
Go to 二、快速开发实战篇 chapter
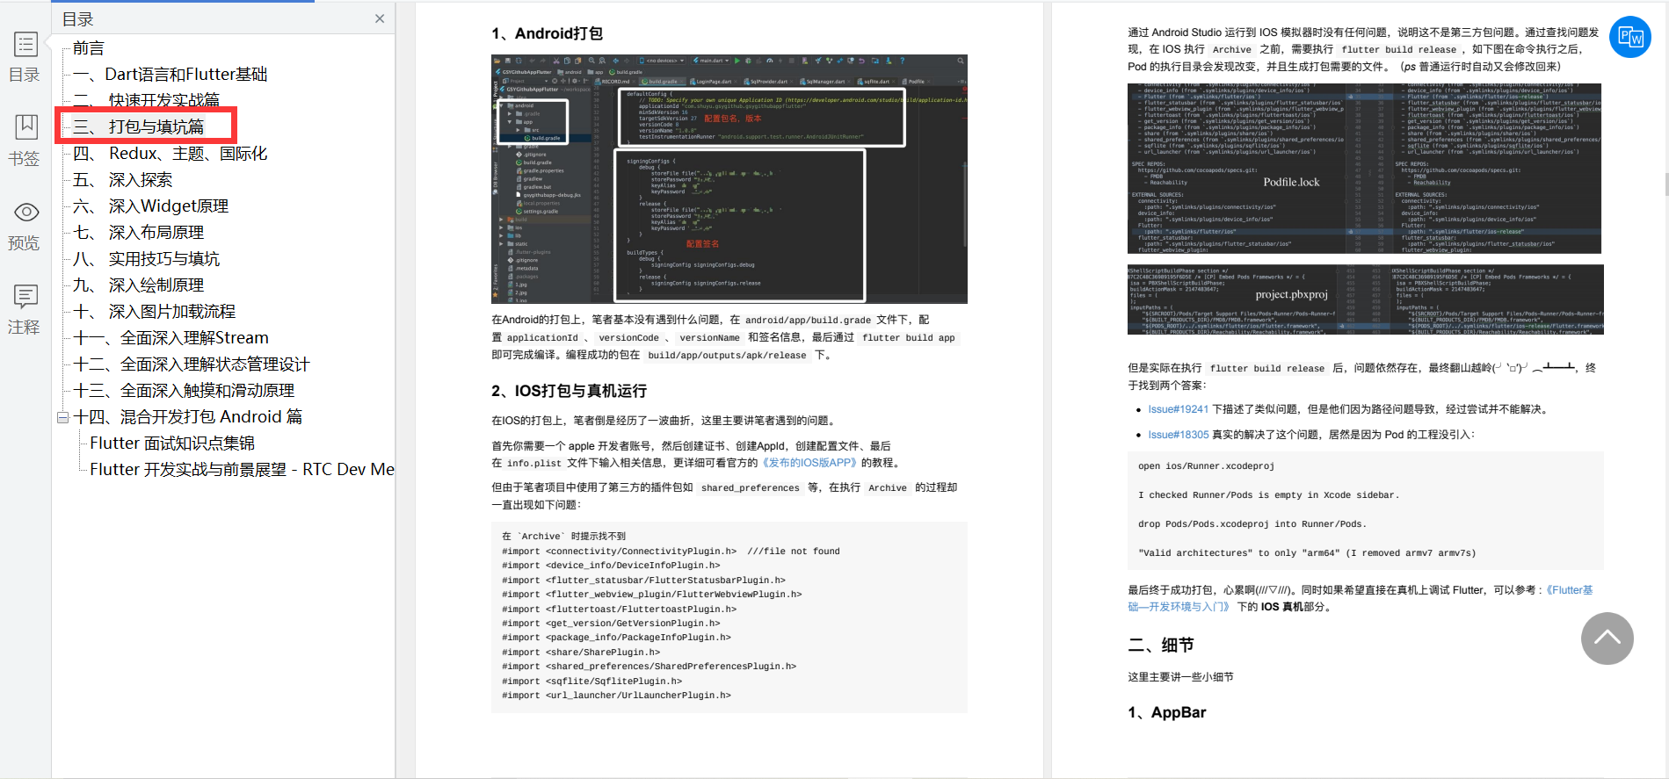point(146,100)
